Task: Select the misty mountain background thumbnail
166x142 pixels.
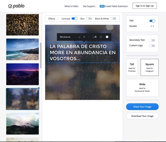Action: point(22,124)
